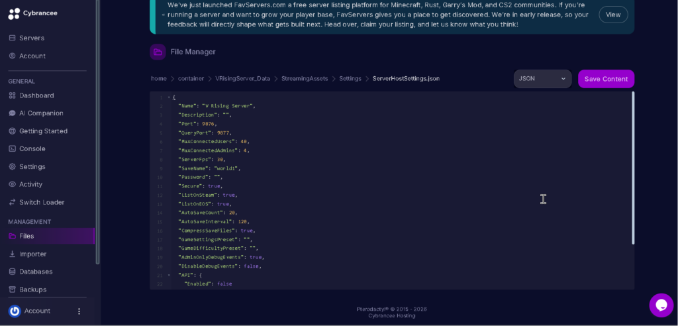The height and width of the screenshot is (326, 678).
Task: Click the AI Companion chat icon
Action: [x=12, y=113]
